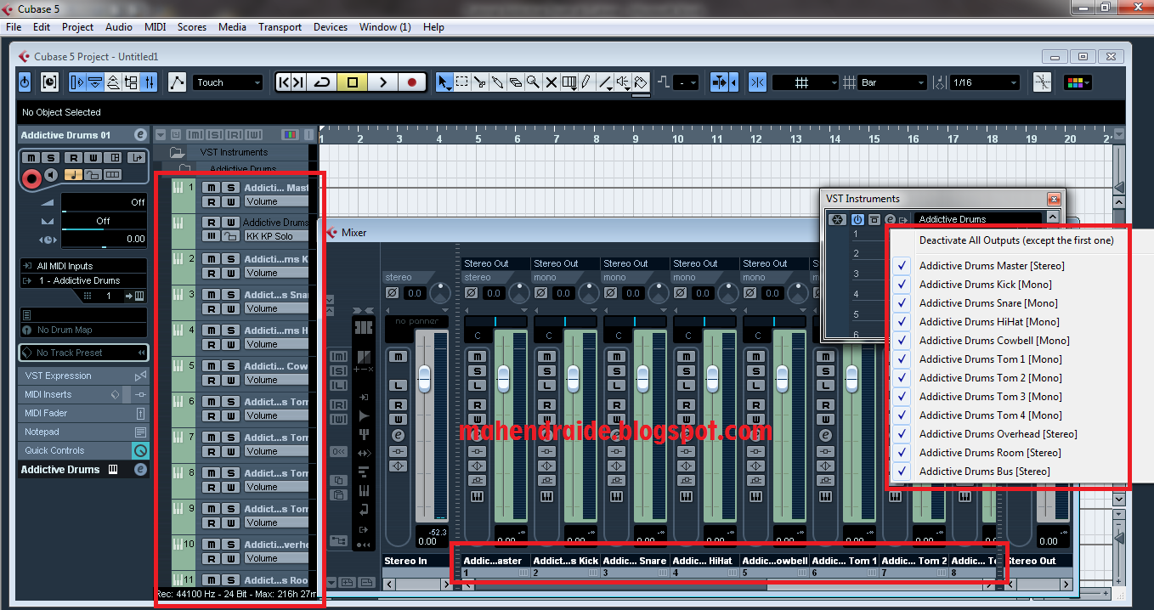Click the VST Instruments freeze snowflake icon
The width and height of the screenshot is (1154, 610).
(x=837, y=219)
